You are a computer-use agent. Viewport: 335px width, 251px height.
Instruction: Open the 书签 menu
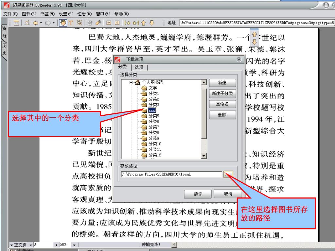click(x=47, y=14)
